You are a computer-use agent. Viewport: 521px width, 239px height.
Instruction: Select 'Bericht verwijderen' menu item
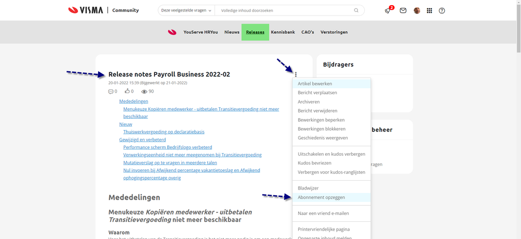331,111
